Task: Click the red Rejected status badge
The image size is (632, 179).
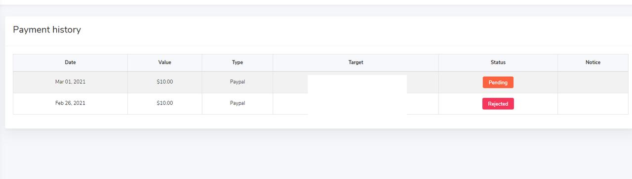Action: 498,104
